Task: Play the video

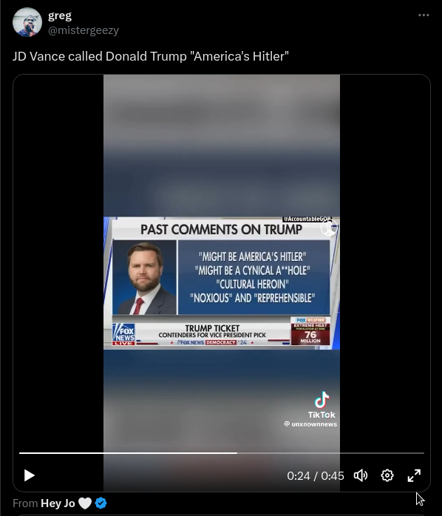Action: point(30,475)
